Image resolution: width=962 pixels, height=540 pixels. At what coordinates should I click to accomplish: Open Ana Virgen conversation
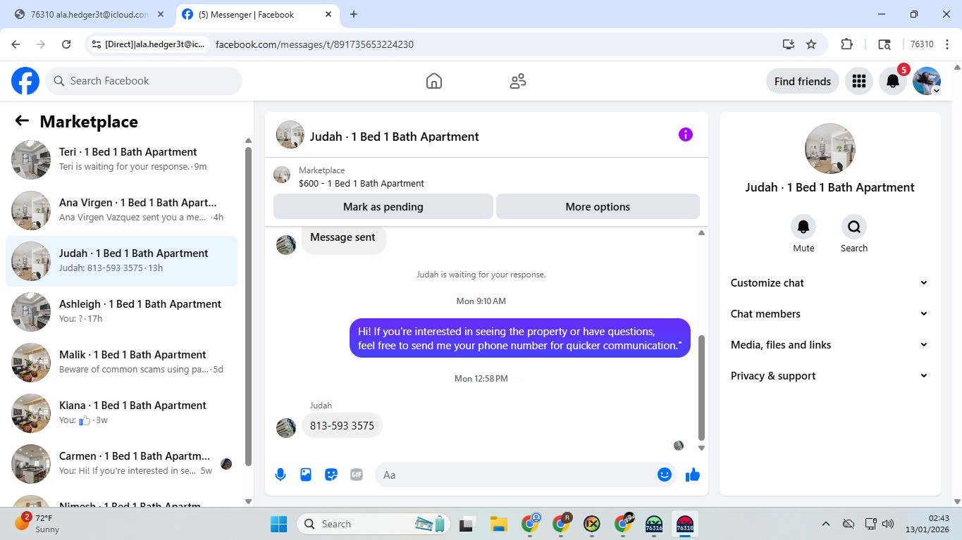tap(122, 211)
